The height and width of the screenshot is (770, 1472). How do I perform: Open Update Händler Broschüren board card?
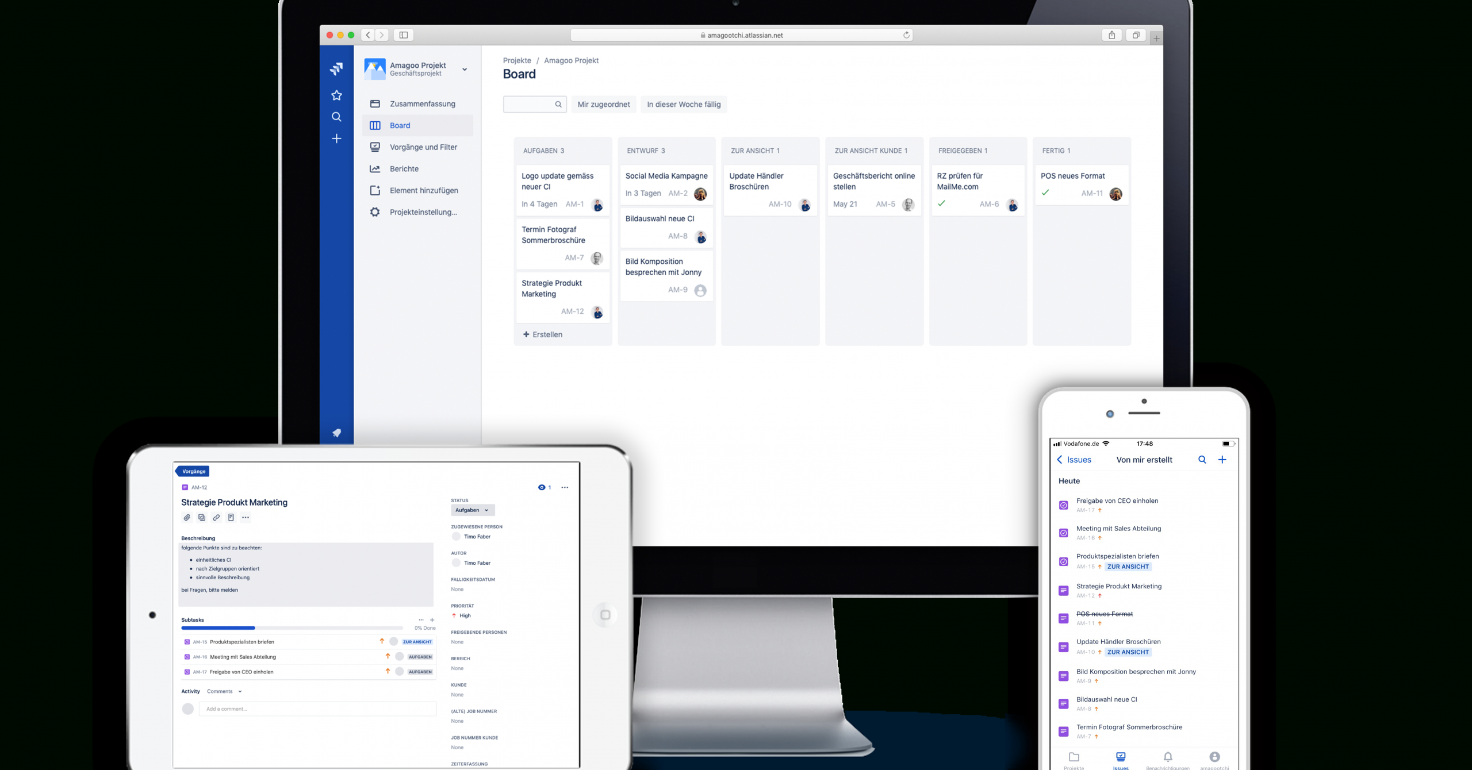pos(770,190)
